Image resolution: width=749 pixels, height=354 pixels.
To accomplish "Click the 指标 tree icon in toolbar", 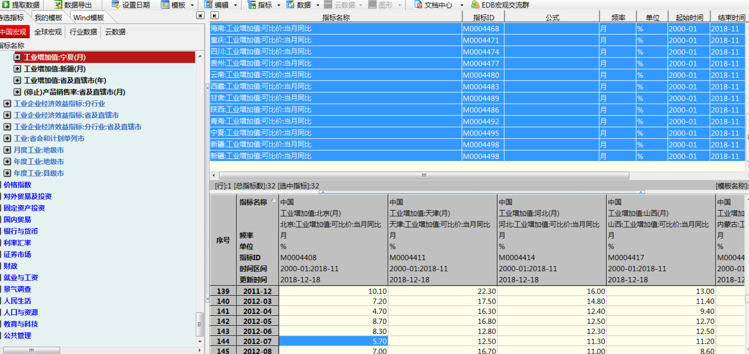I will [251, 4].
